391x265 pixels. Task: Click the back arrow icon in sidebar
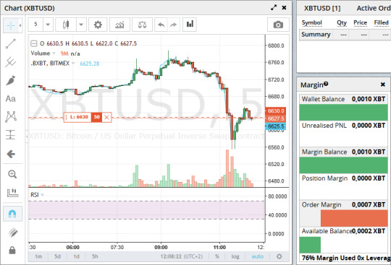point(11,154)
